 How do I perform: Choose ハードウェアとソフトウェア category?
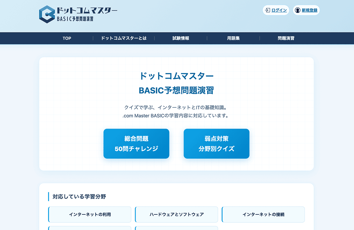pyautogui.click(x=176, y=214)
